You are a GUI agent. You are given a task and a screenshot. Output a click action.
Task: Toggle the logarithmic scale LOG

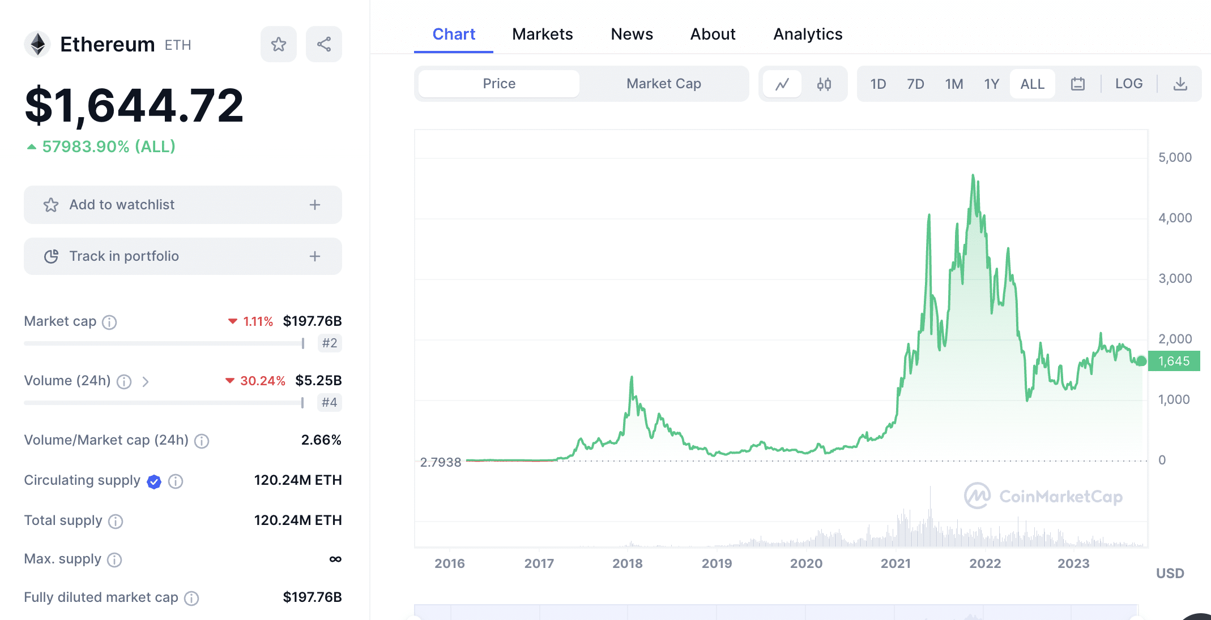tap(1127, 83)
